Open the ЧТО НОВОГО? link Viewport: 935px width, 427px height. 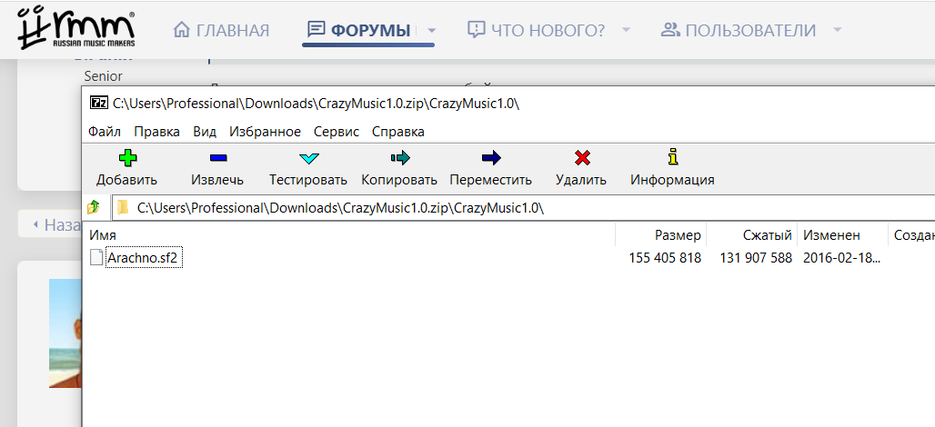pyautogui.click(x=548, y=30)
